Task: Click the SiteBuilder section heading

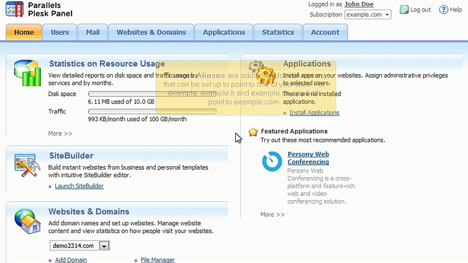Action: pyautogui.click(x=71, y=156)
